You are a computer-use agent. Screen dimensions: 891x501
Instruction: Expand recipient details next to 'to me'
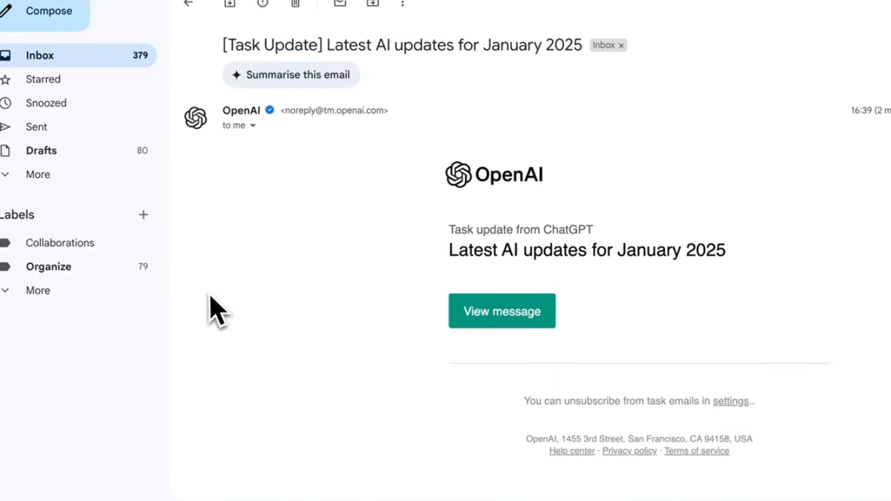[x=253, y=126]
